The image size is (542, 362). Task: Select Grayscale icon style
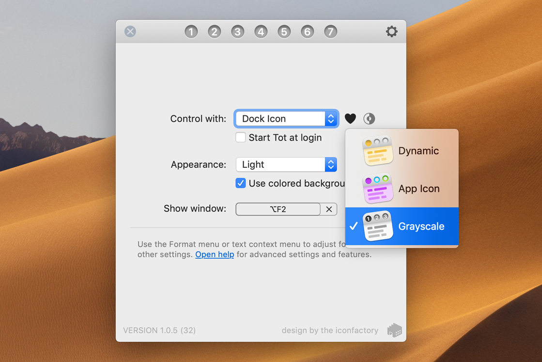402,226
